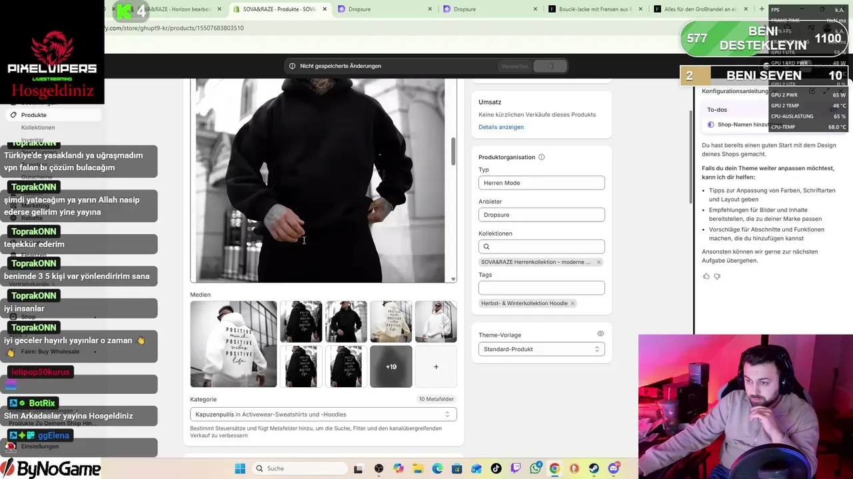Click the warning icon beside Nicht gespeicherte Änderungen
853x479 pixels.
[x=292, y=66]
